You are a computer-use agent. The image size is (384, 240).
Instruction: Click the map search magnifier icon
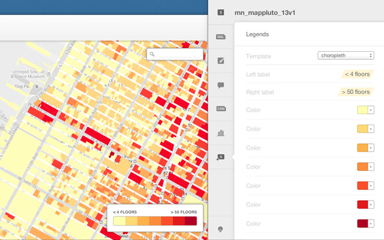152,54
